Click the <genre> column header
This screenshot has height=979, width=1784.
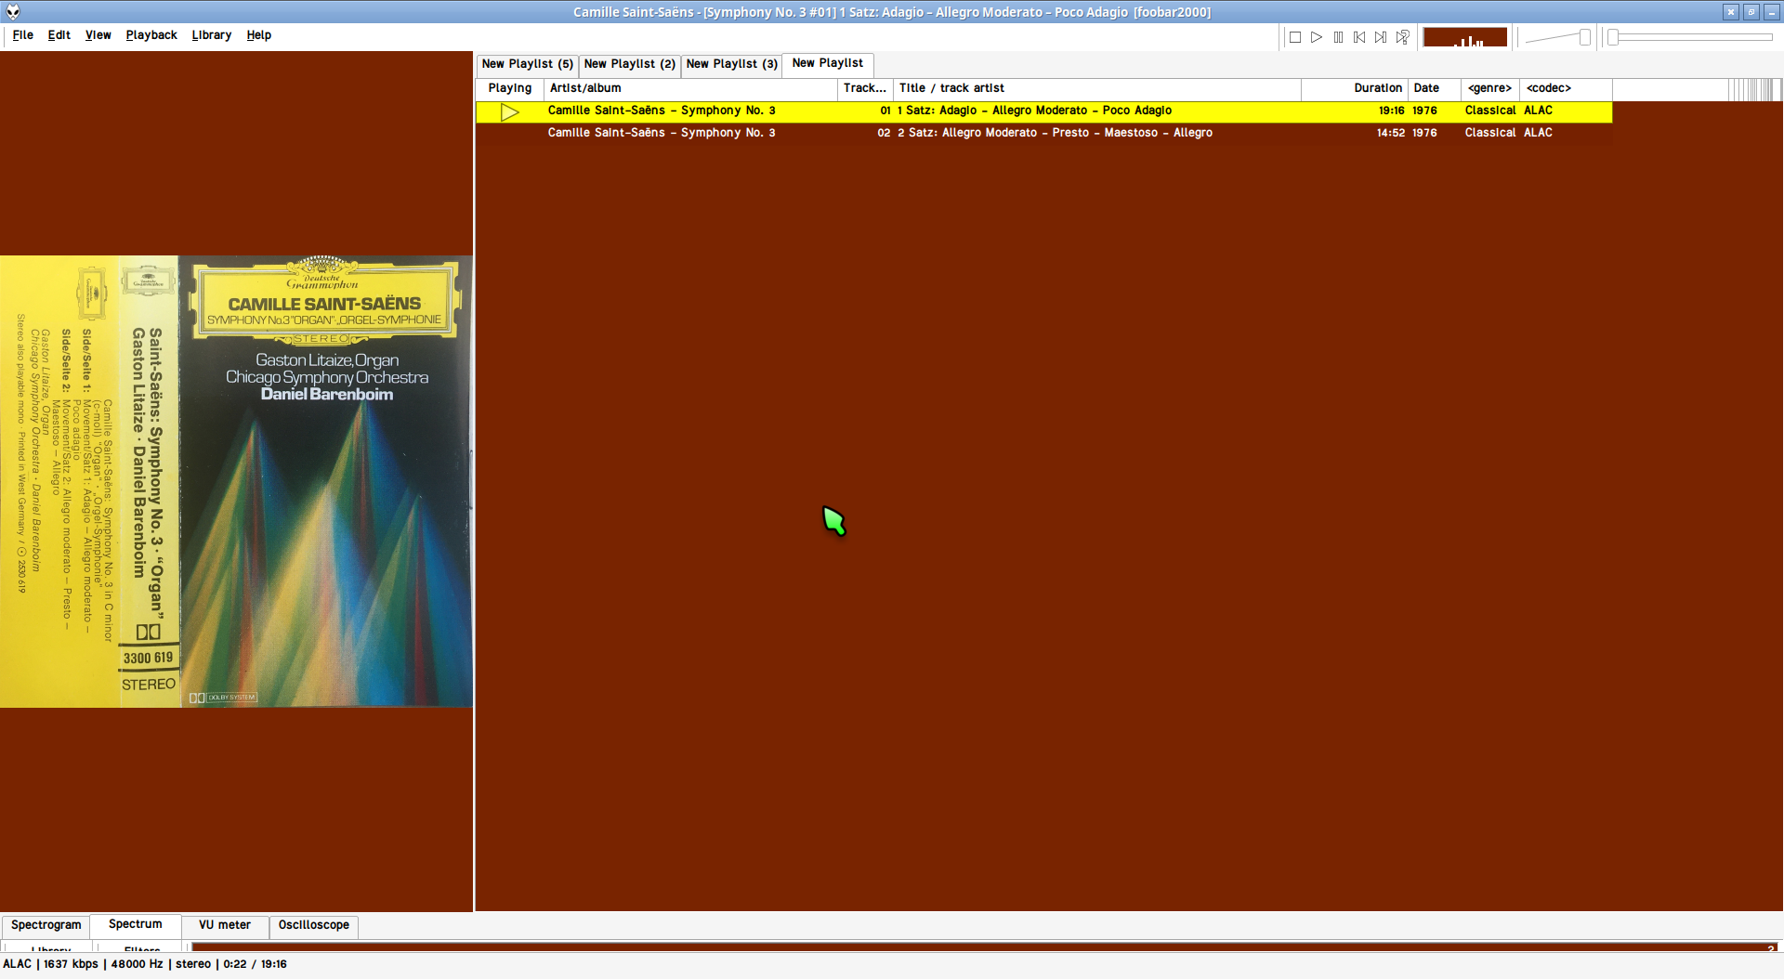pyautogui.click(x=1489, y=88)
